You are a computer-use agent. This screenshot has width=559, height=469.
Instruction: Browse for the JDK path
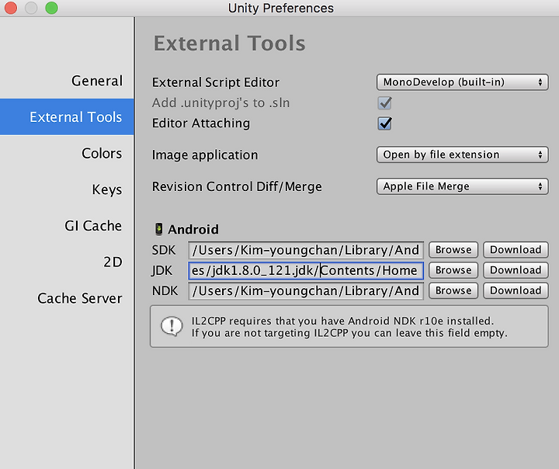coord(453,270)
